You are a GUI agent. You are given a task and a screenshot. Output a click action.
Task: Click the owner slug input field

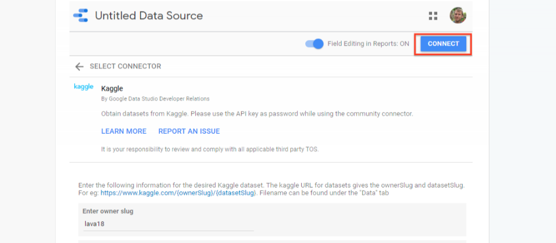(169, 224)
